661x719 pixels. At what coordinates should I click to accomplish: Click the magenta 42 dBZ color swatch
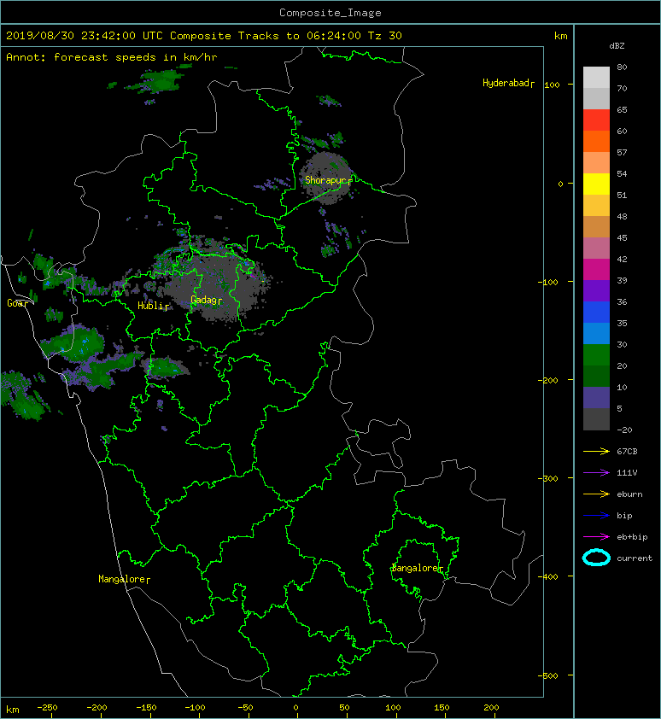tap(596, 270)
